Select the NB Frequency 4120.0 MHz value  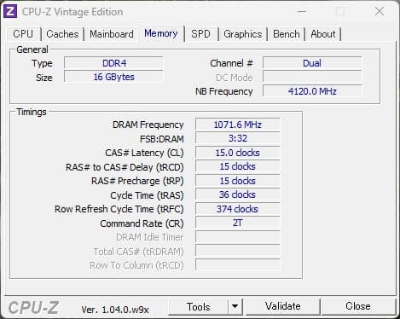pyautogui.click(x=312, y=91)
